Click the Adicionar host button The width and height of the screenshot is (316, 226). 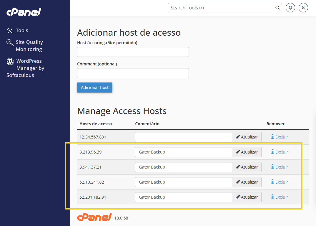click(x=95, y=88)
